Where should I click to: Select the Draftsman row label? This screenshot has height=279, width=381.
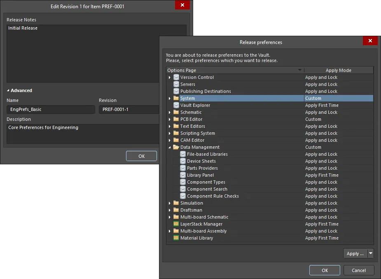pos(191,210)
